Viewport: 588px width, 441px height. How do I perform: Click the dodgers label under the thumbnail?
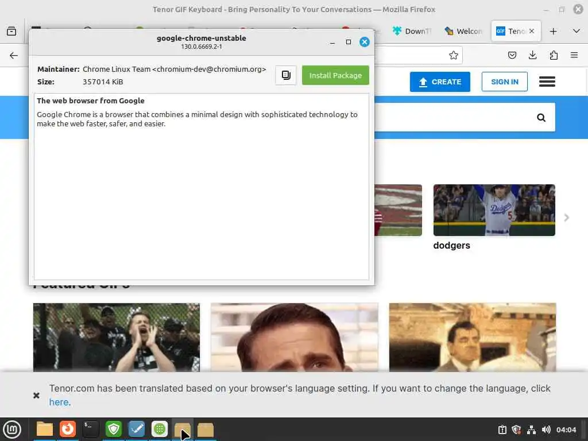click(451, 246)
